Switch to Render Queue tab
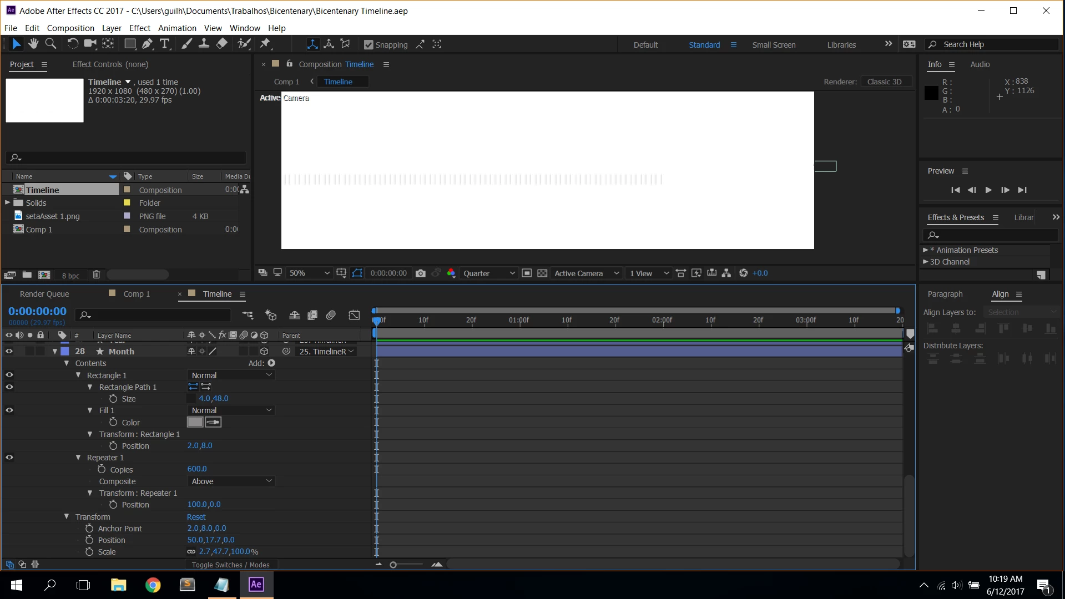 click(x=44, y=294)
